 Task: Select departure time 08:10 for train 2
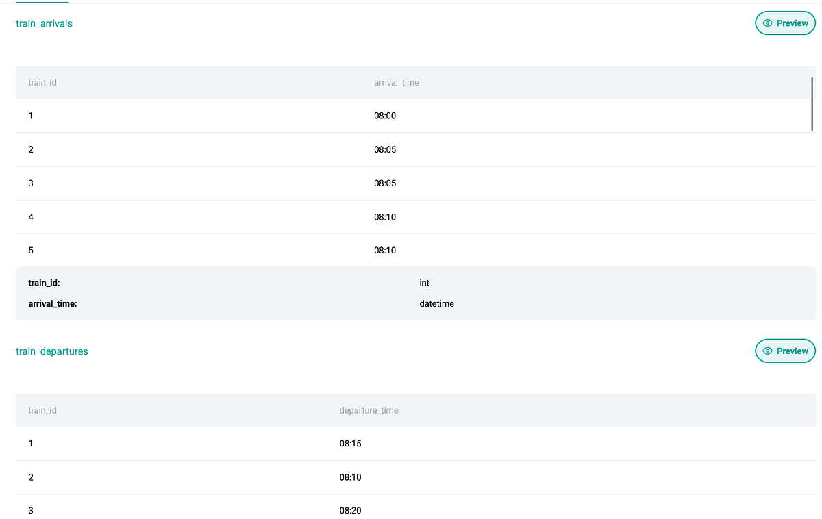350,477
